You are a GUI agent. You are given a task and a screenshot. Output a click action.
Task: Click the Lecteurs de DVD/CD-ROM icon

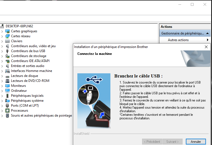coord(7,81)
